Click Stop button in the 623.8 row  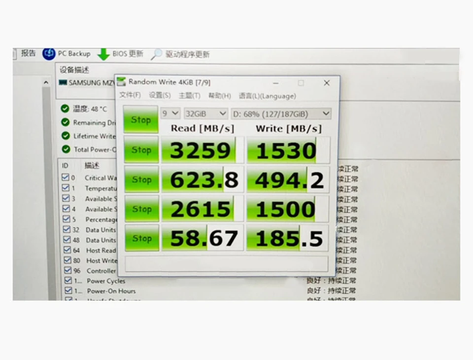[142, 179]
